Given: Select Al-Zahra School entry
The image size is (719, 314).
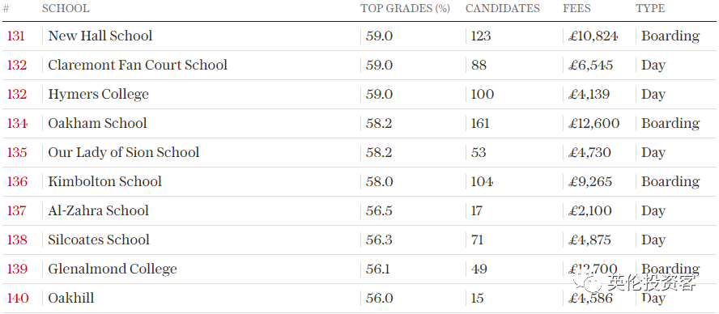Looking at the screenshot, I should (99, 210).
